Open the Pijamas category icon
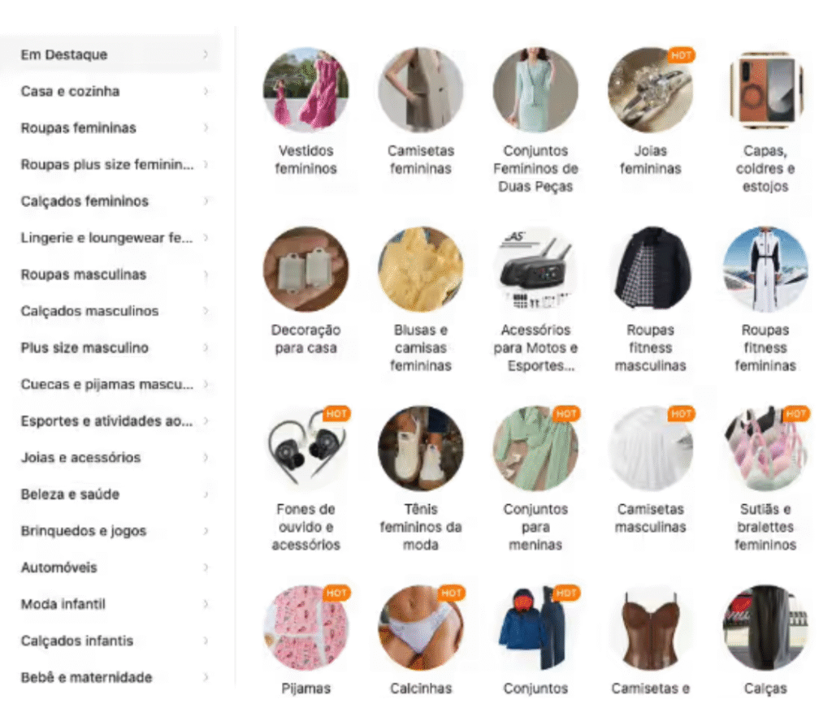Image resolution: width=832 pixels, height=712 pixels. (x=305, y=628)
